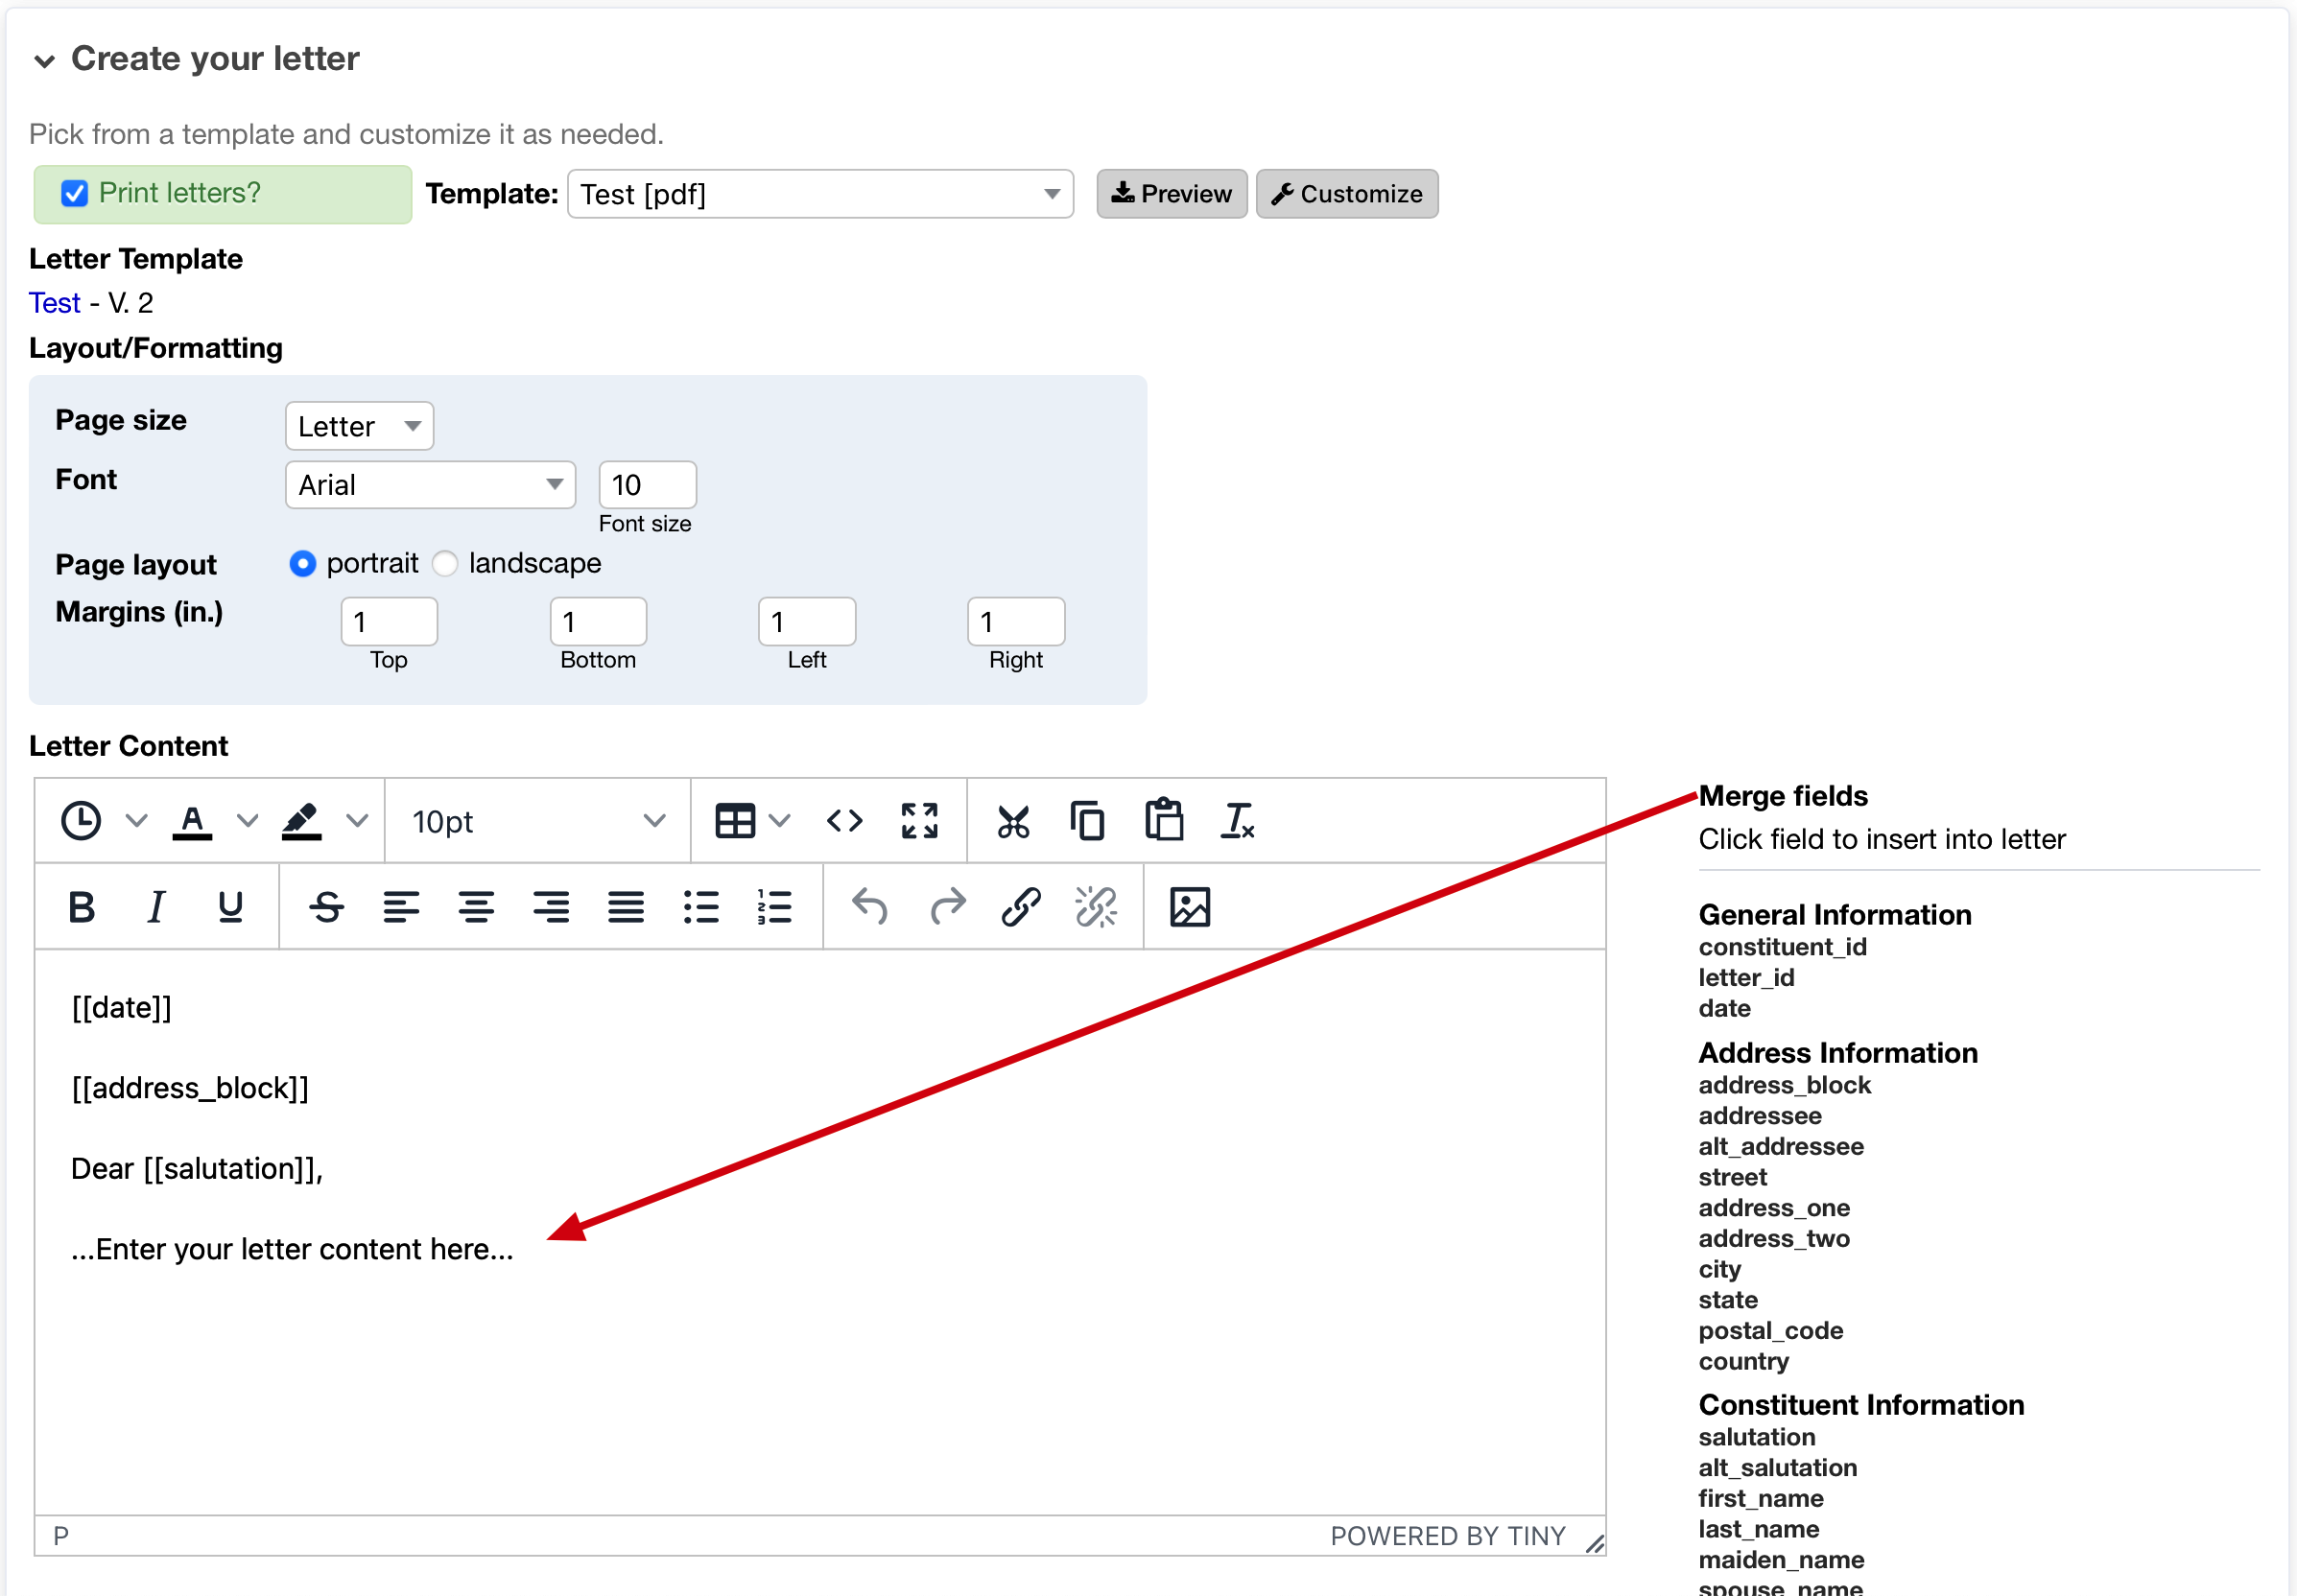Open the Test letter template link

pyautogui.click(x=54, y=302)
